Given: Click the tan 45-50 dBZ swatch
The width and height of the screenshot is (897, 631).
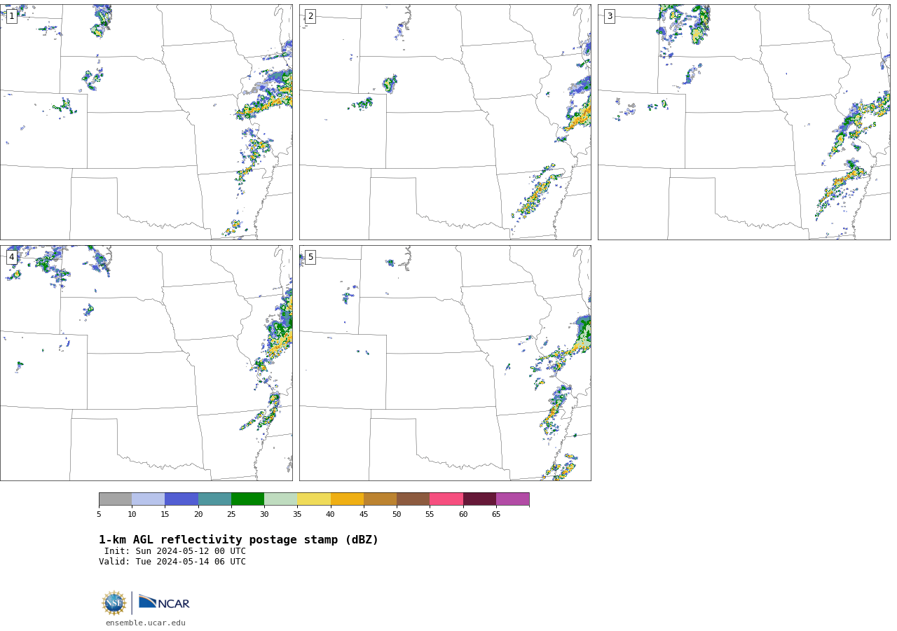Looking at the screenshot, I should pos(380,499).
